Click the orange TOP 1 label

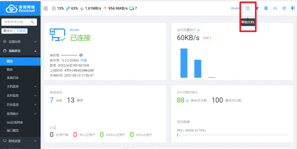[207, 38]
